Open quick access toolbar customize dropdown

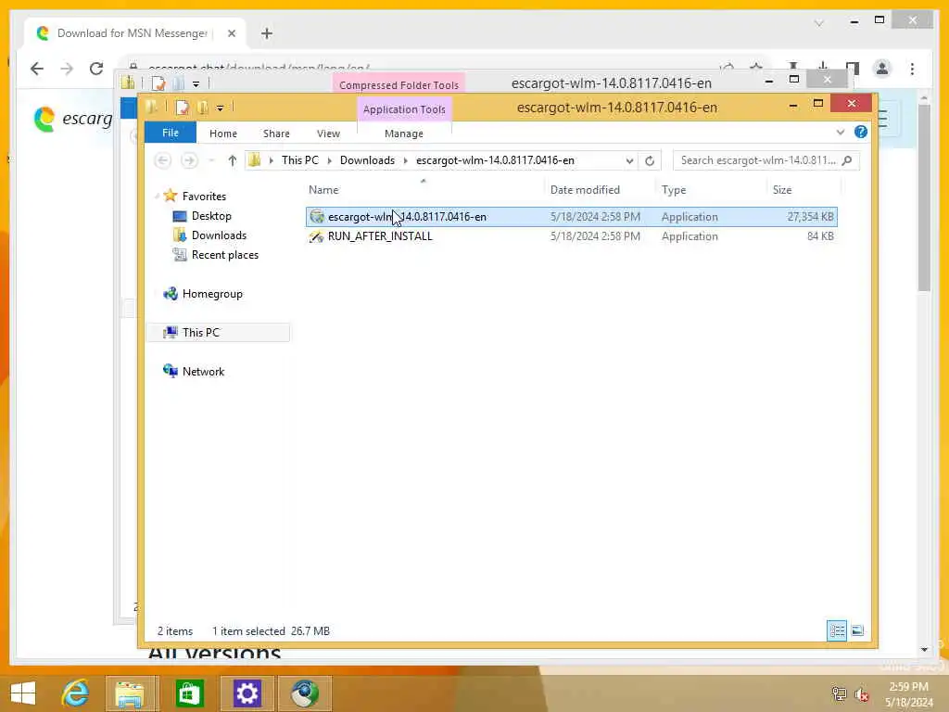point(220,108)
